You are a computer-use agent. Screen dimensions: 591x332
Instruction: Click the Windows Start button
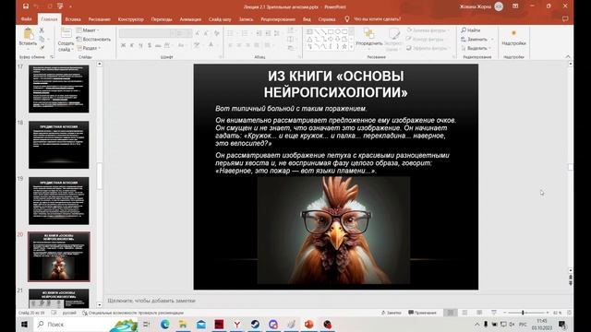25,324
